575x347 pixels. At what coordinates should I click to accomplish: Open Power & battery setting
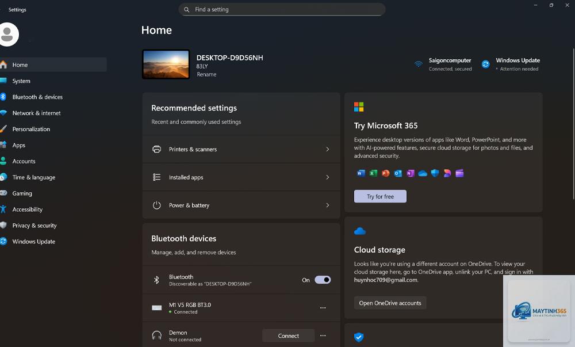[x=241, y=205]
